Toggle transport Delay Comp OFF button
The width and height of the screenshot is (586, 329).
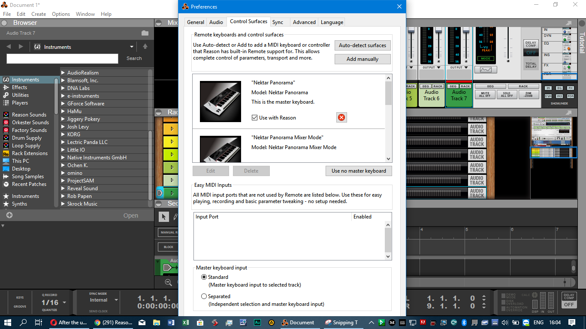(569, 305)
